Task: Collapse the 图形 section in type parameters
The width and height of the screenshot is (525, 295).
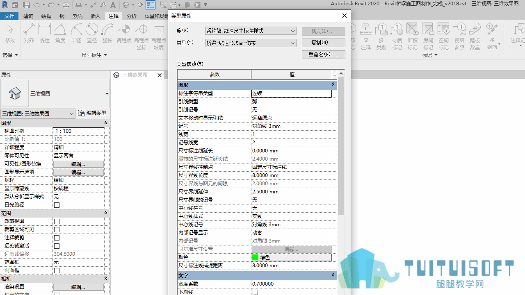Action: point(333,84)
